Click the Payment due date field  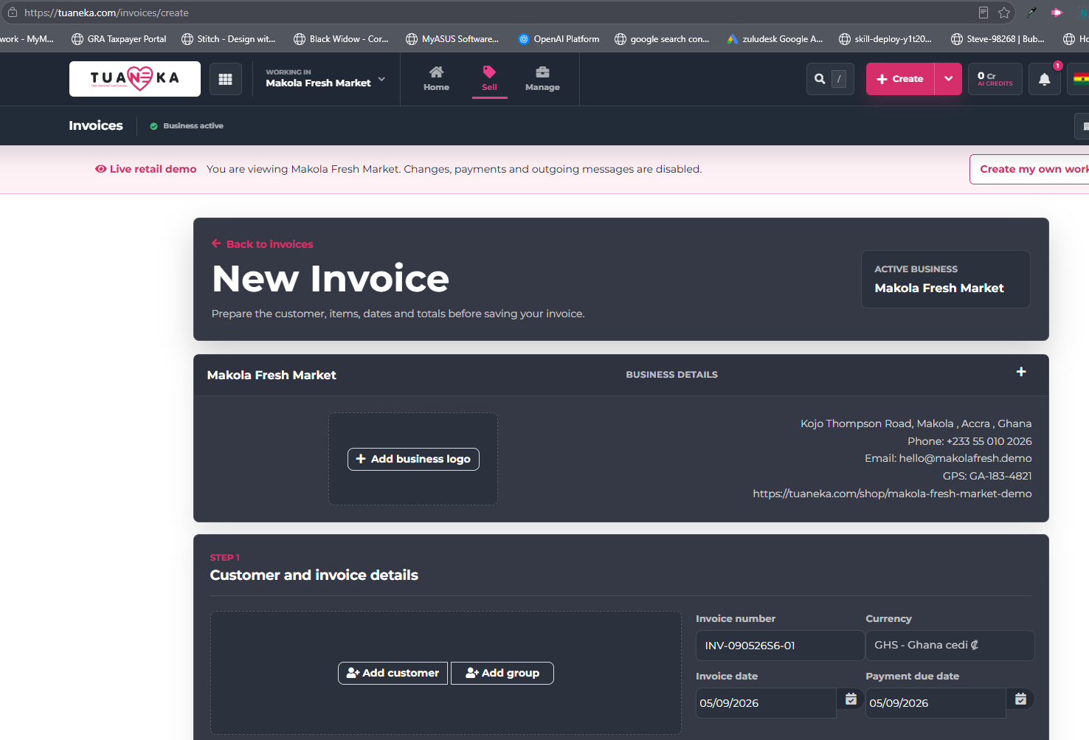pyautogui.click(x=936, y=703)
